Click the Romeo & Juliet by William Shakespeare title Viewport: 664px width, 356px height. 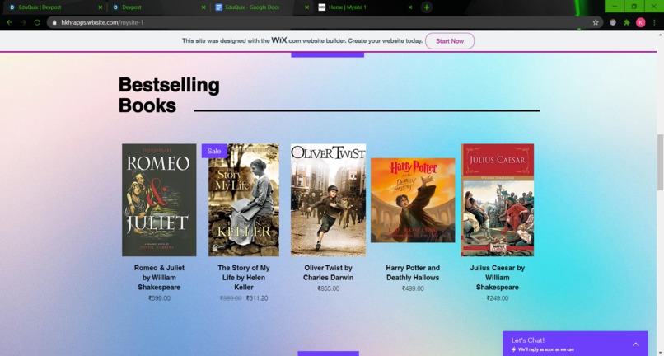pyautogui.click(x=159, y=278)
